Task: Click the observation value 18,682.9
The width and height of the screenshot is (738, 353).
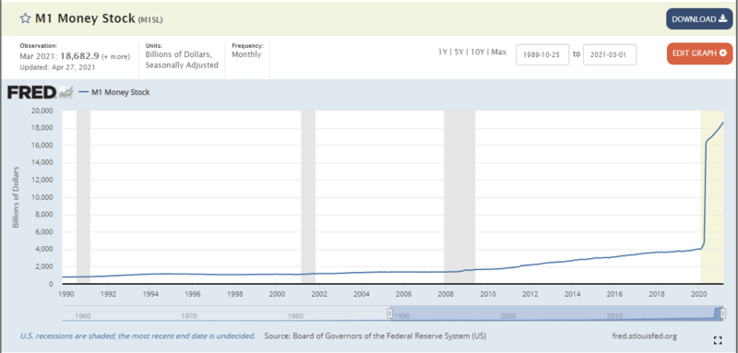Action: coord(79,56)
